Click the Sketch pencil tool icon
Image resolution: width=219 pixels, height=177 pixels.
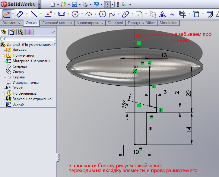click(7, 14)
